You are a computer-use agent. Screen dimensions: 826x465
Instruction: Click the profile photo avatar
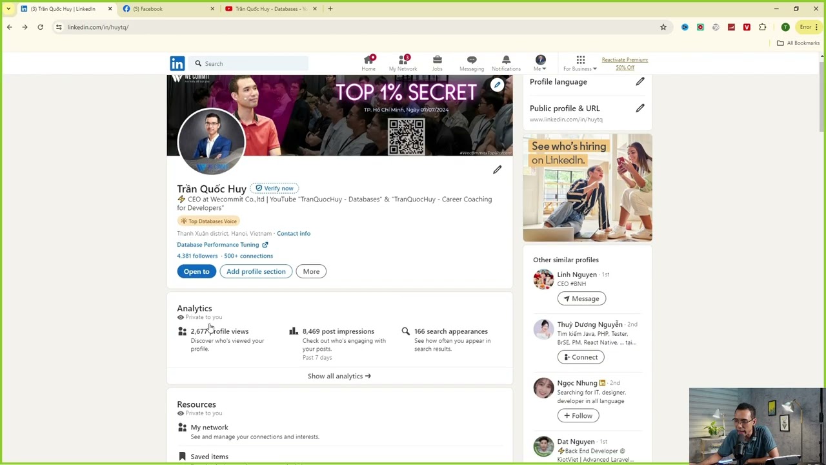pos(211,141)
